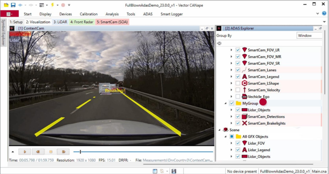This screenshot has width=329, height=174.
Task: Click the status bar window layout icon
Action: [x=155, y=171]
